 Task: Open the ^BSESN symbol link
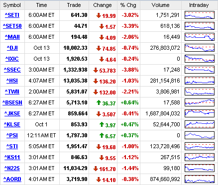pyautogui.click(x=12, y=102)
